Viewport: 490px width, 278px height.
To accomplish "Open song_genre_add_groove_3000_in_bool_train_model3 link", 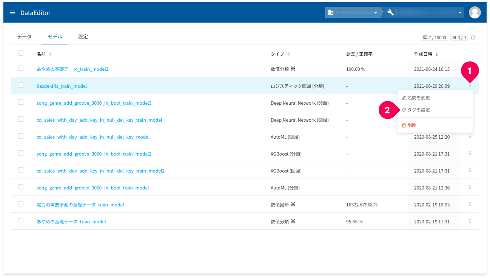I will pos(94,103).
